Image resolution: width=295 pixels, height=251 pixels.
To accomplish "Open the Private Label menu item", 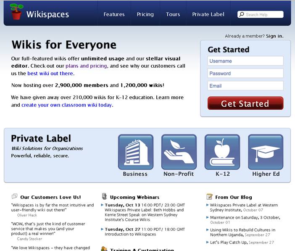I will (x=208, y=14).
